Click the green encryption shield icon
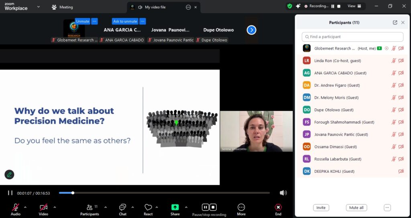Image resolution: width=411 pixels, height=218 pixels. coord(289,6)
